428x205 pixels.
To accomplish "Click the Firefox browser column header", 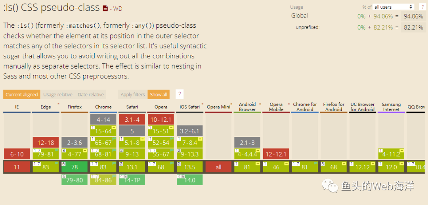I will point(75,107).
